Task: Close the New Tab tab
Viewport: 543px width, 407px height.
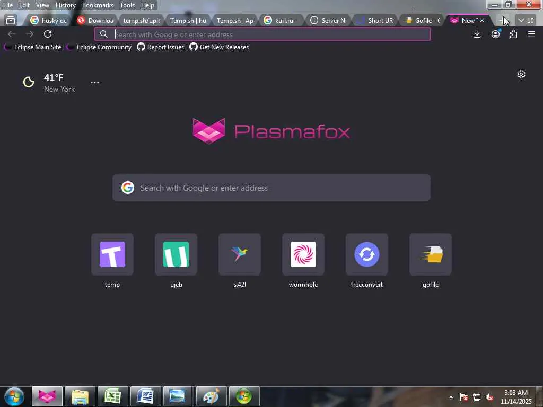Action: (482, 21)
